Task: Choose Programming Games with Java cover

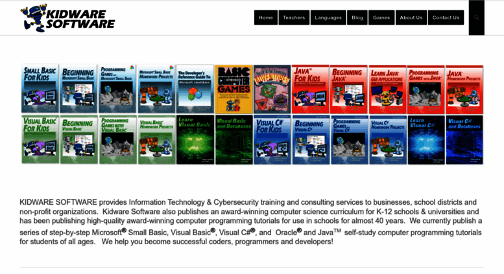Action: (426, 89)
